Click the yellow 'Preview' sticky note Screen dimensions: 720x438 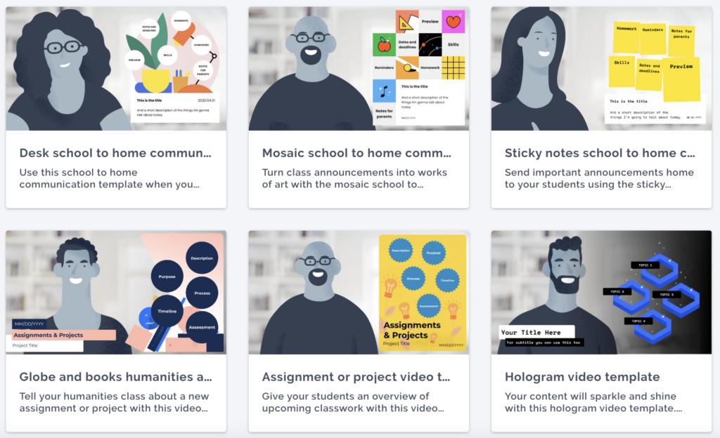[x=681, y=79]
